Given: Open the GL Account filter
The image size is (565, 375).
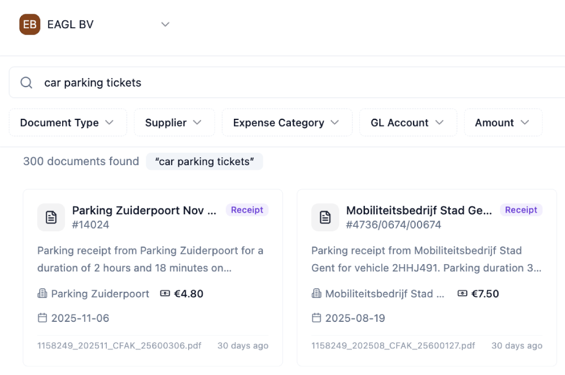Looking at the screenshot, I should 408,122.
